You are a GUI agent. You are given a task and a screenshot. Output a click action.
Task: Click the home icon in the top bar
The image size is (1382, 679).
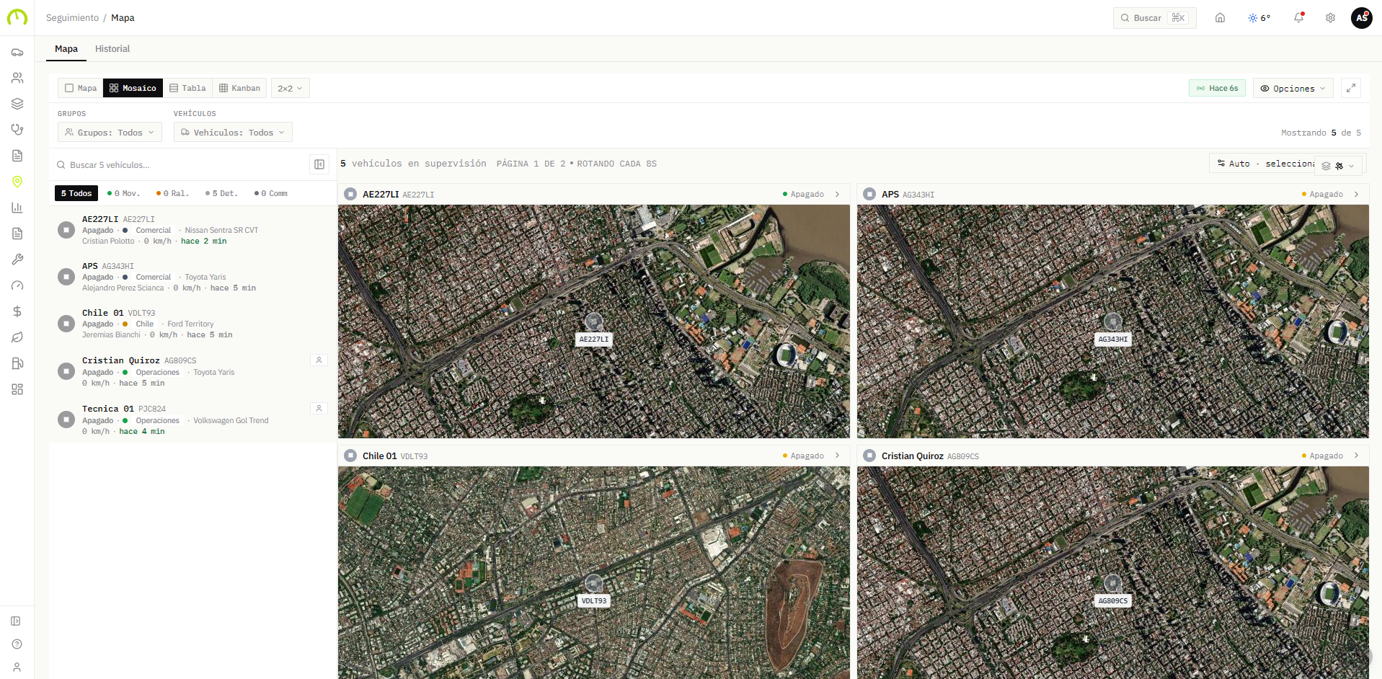(1220, 18)
